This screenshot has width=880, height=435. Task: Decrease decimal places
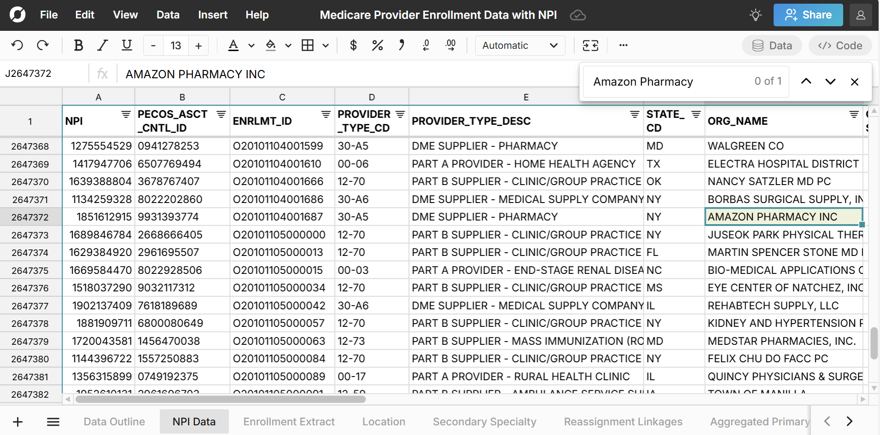tap(426, 45)
